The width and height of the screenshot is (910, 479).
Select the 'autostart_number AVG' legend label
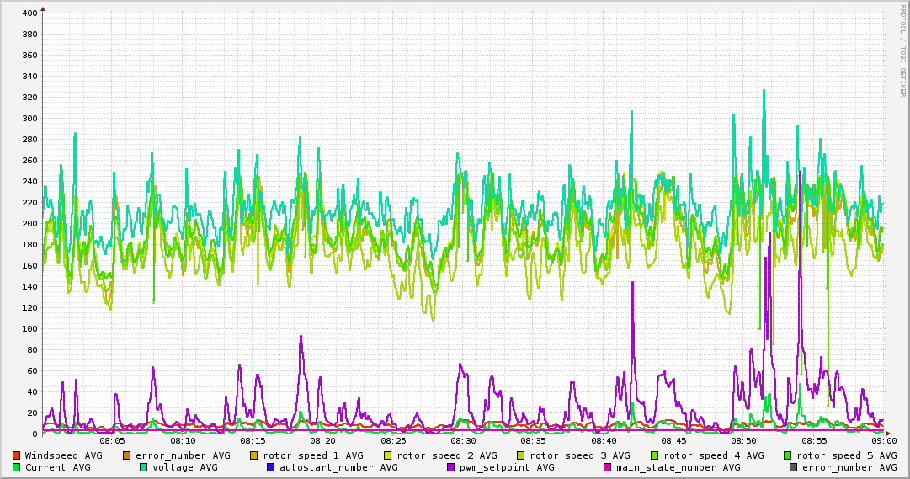point(339,467)
